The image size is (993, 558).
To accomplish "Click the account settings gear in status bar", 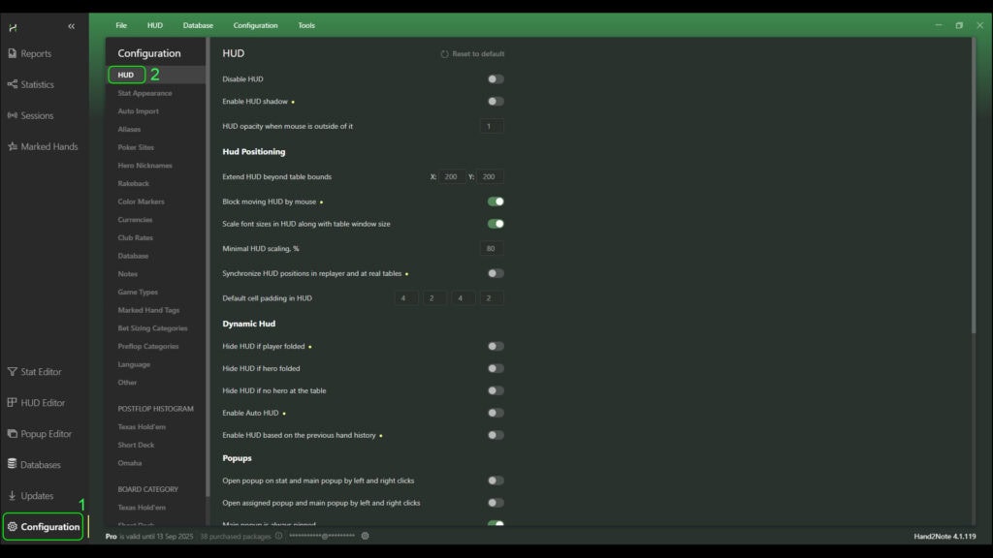I will click(365, 536).
